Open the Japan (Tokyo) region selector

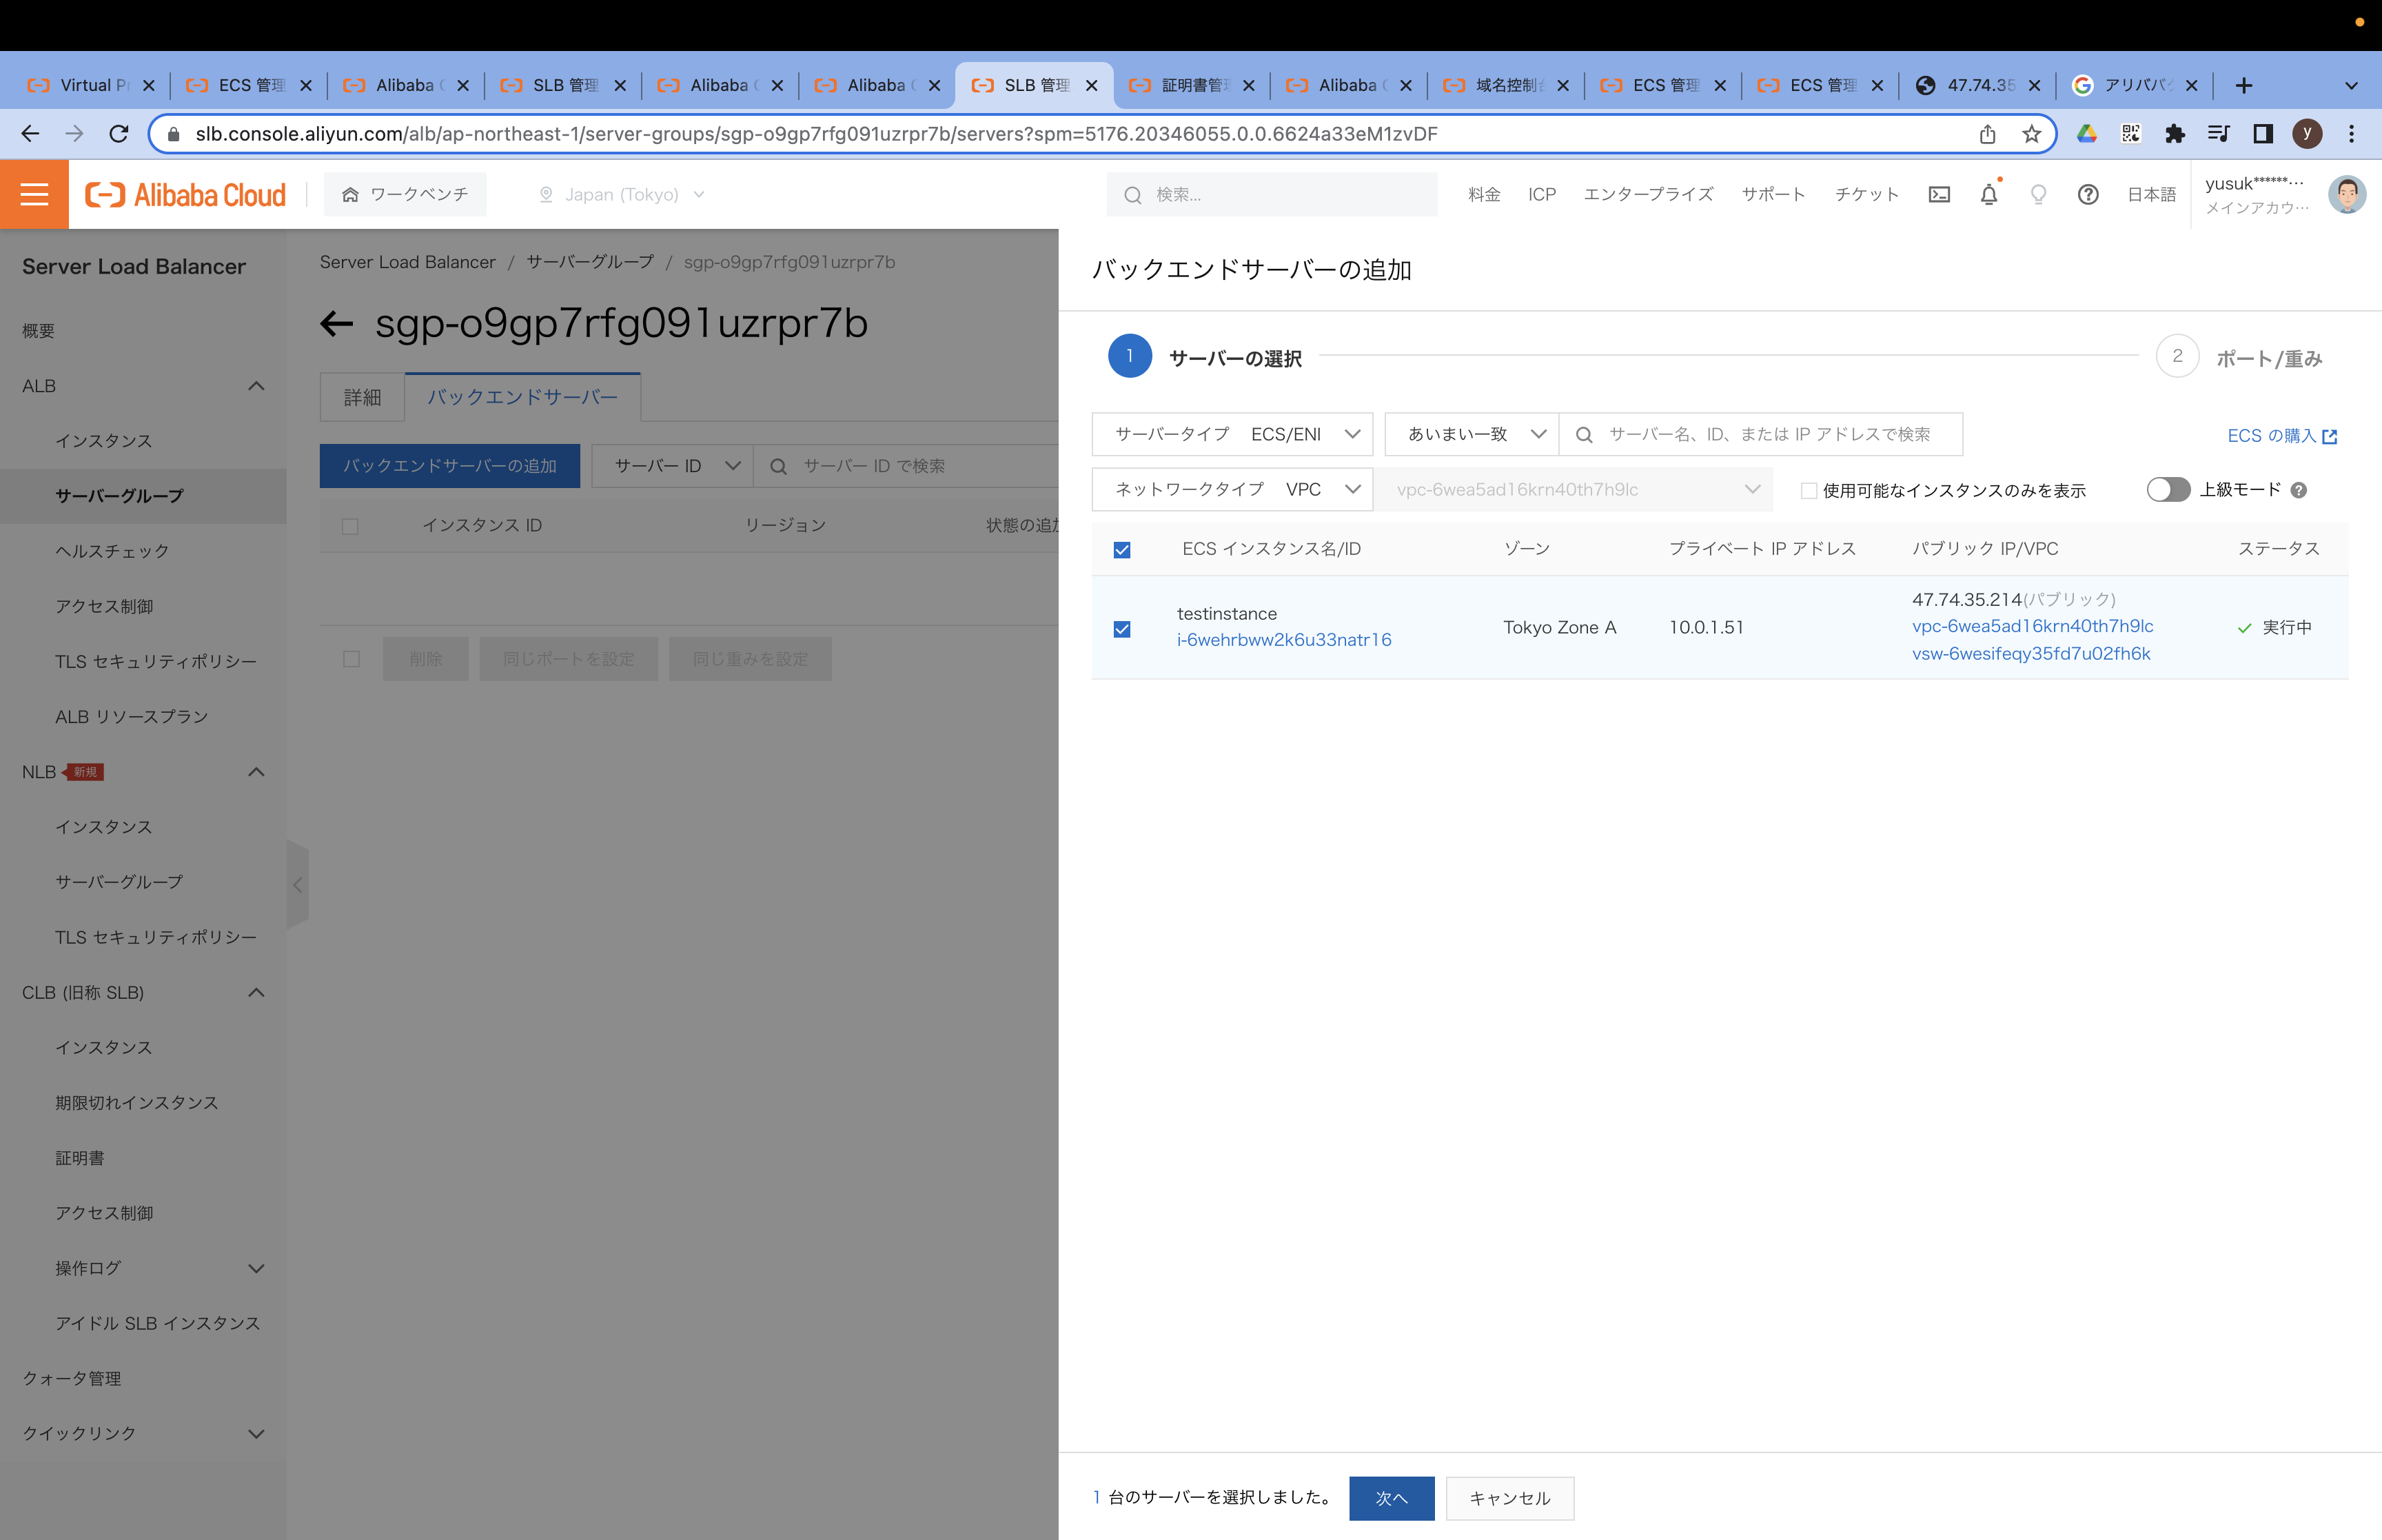(x=620, y=194)
